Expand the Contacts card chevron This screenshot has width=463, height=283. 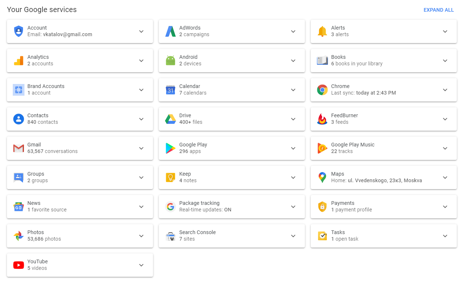click(x=141, y=119)
